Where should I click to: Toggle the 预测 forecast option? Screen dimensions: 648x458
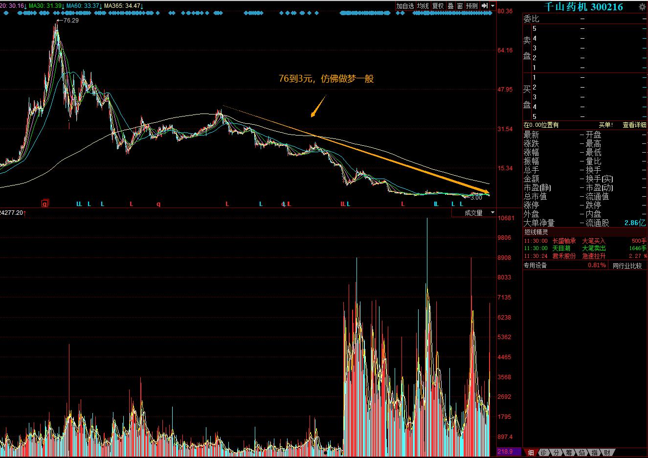pyautogui.click(x=472, y=6)
